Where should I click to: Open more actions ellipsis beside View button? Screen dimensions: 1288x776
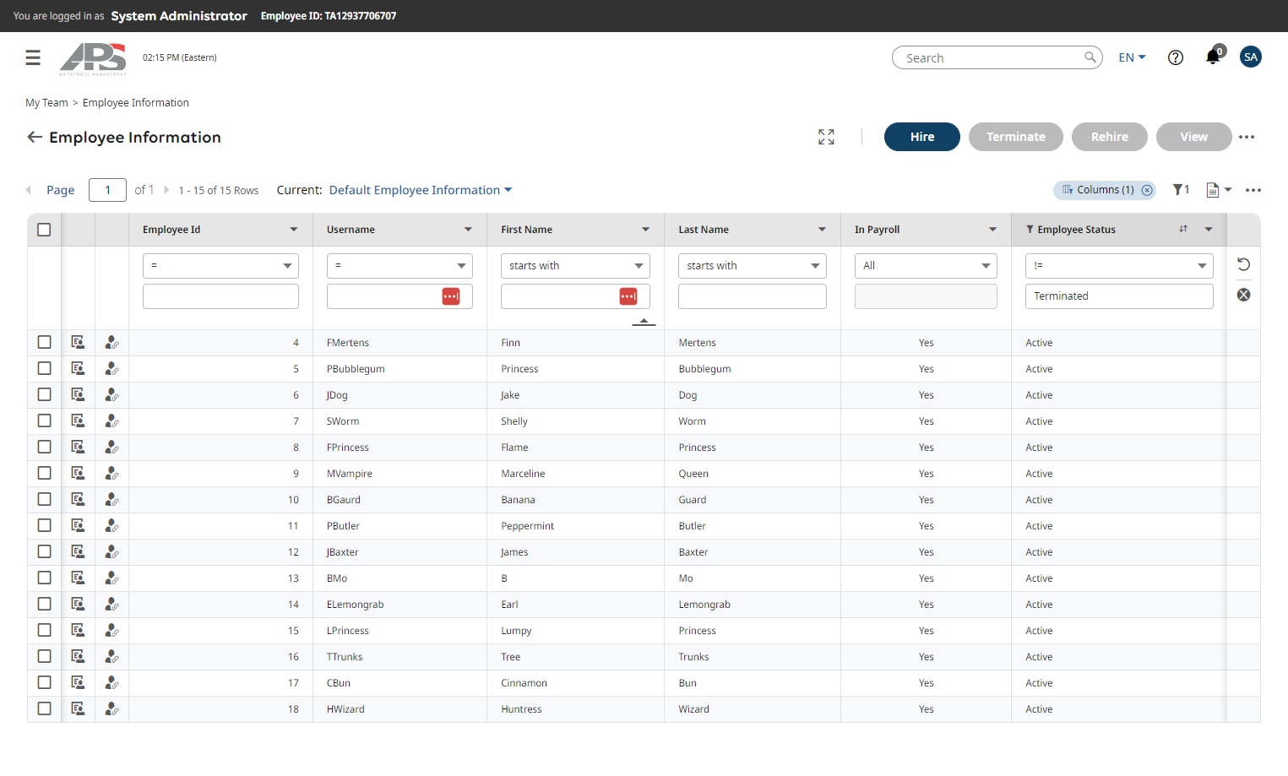tap(1247, 137)
